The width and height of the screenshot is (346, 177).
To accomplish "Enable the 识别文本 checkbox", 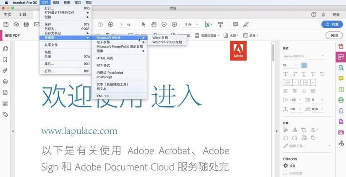I will pos(285,173).
